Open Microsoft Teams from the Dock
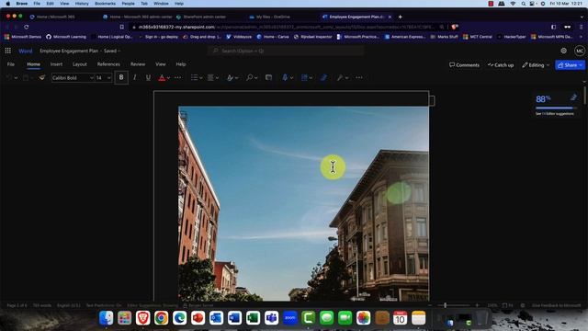 [272, 318]
